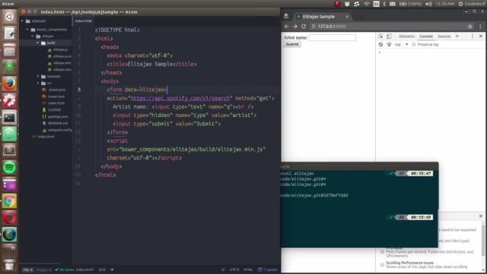Enable the FPS Meter checkbox

click(382, 252)
